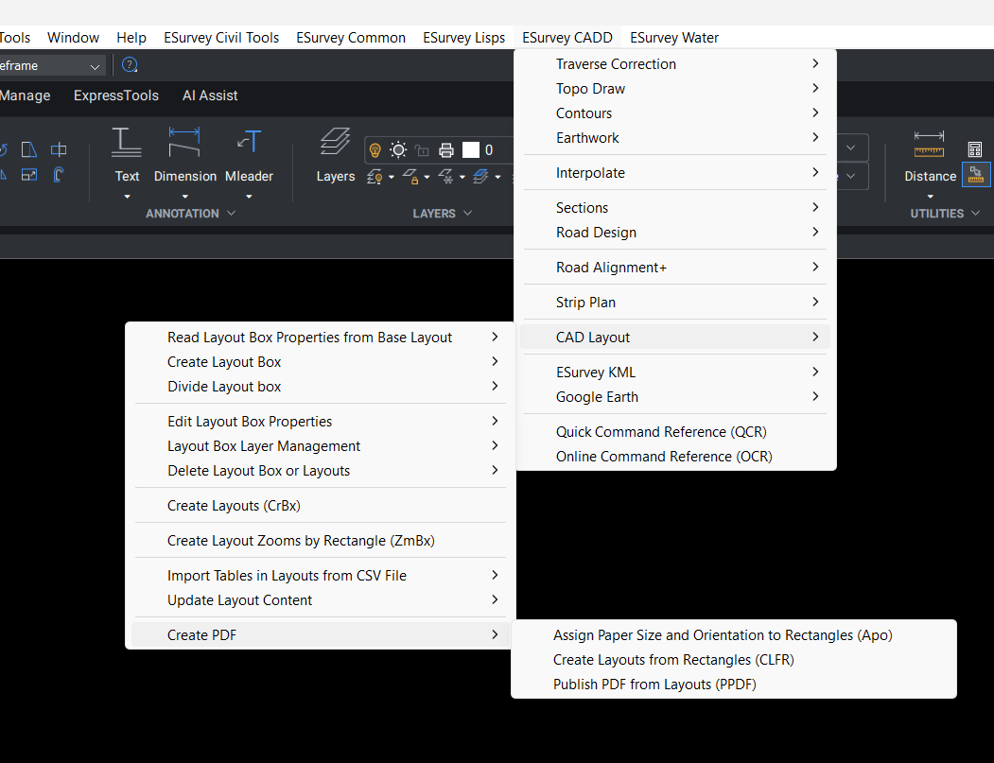Select Create Layout Zooms by Rectangle (ZmBx)
994x763 pixels.
point(320,541)
